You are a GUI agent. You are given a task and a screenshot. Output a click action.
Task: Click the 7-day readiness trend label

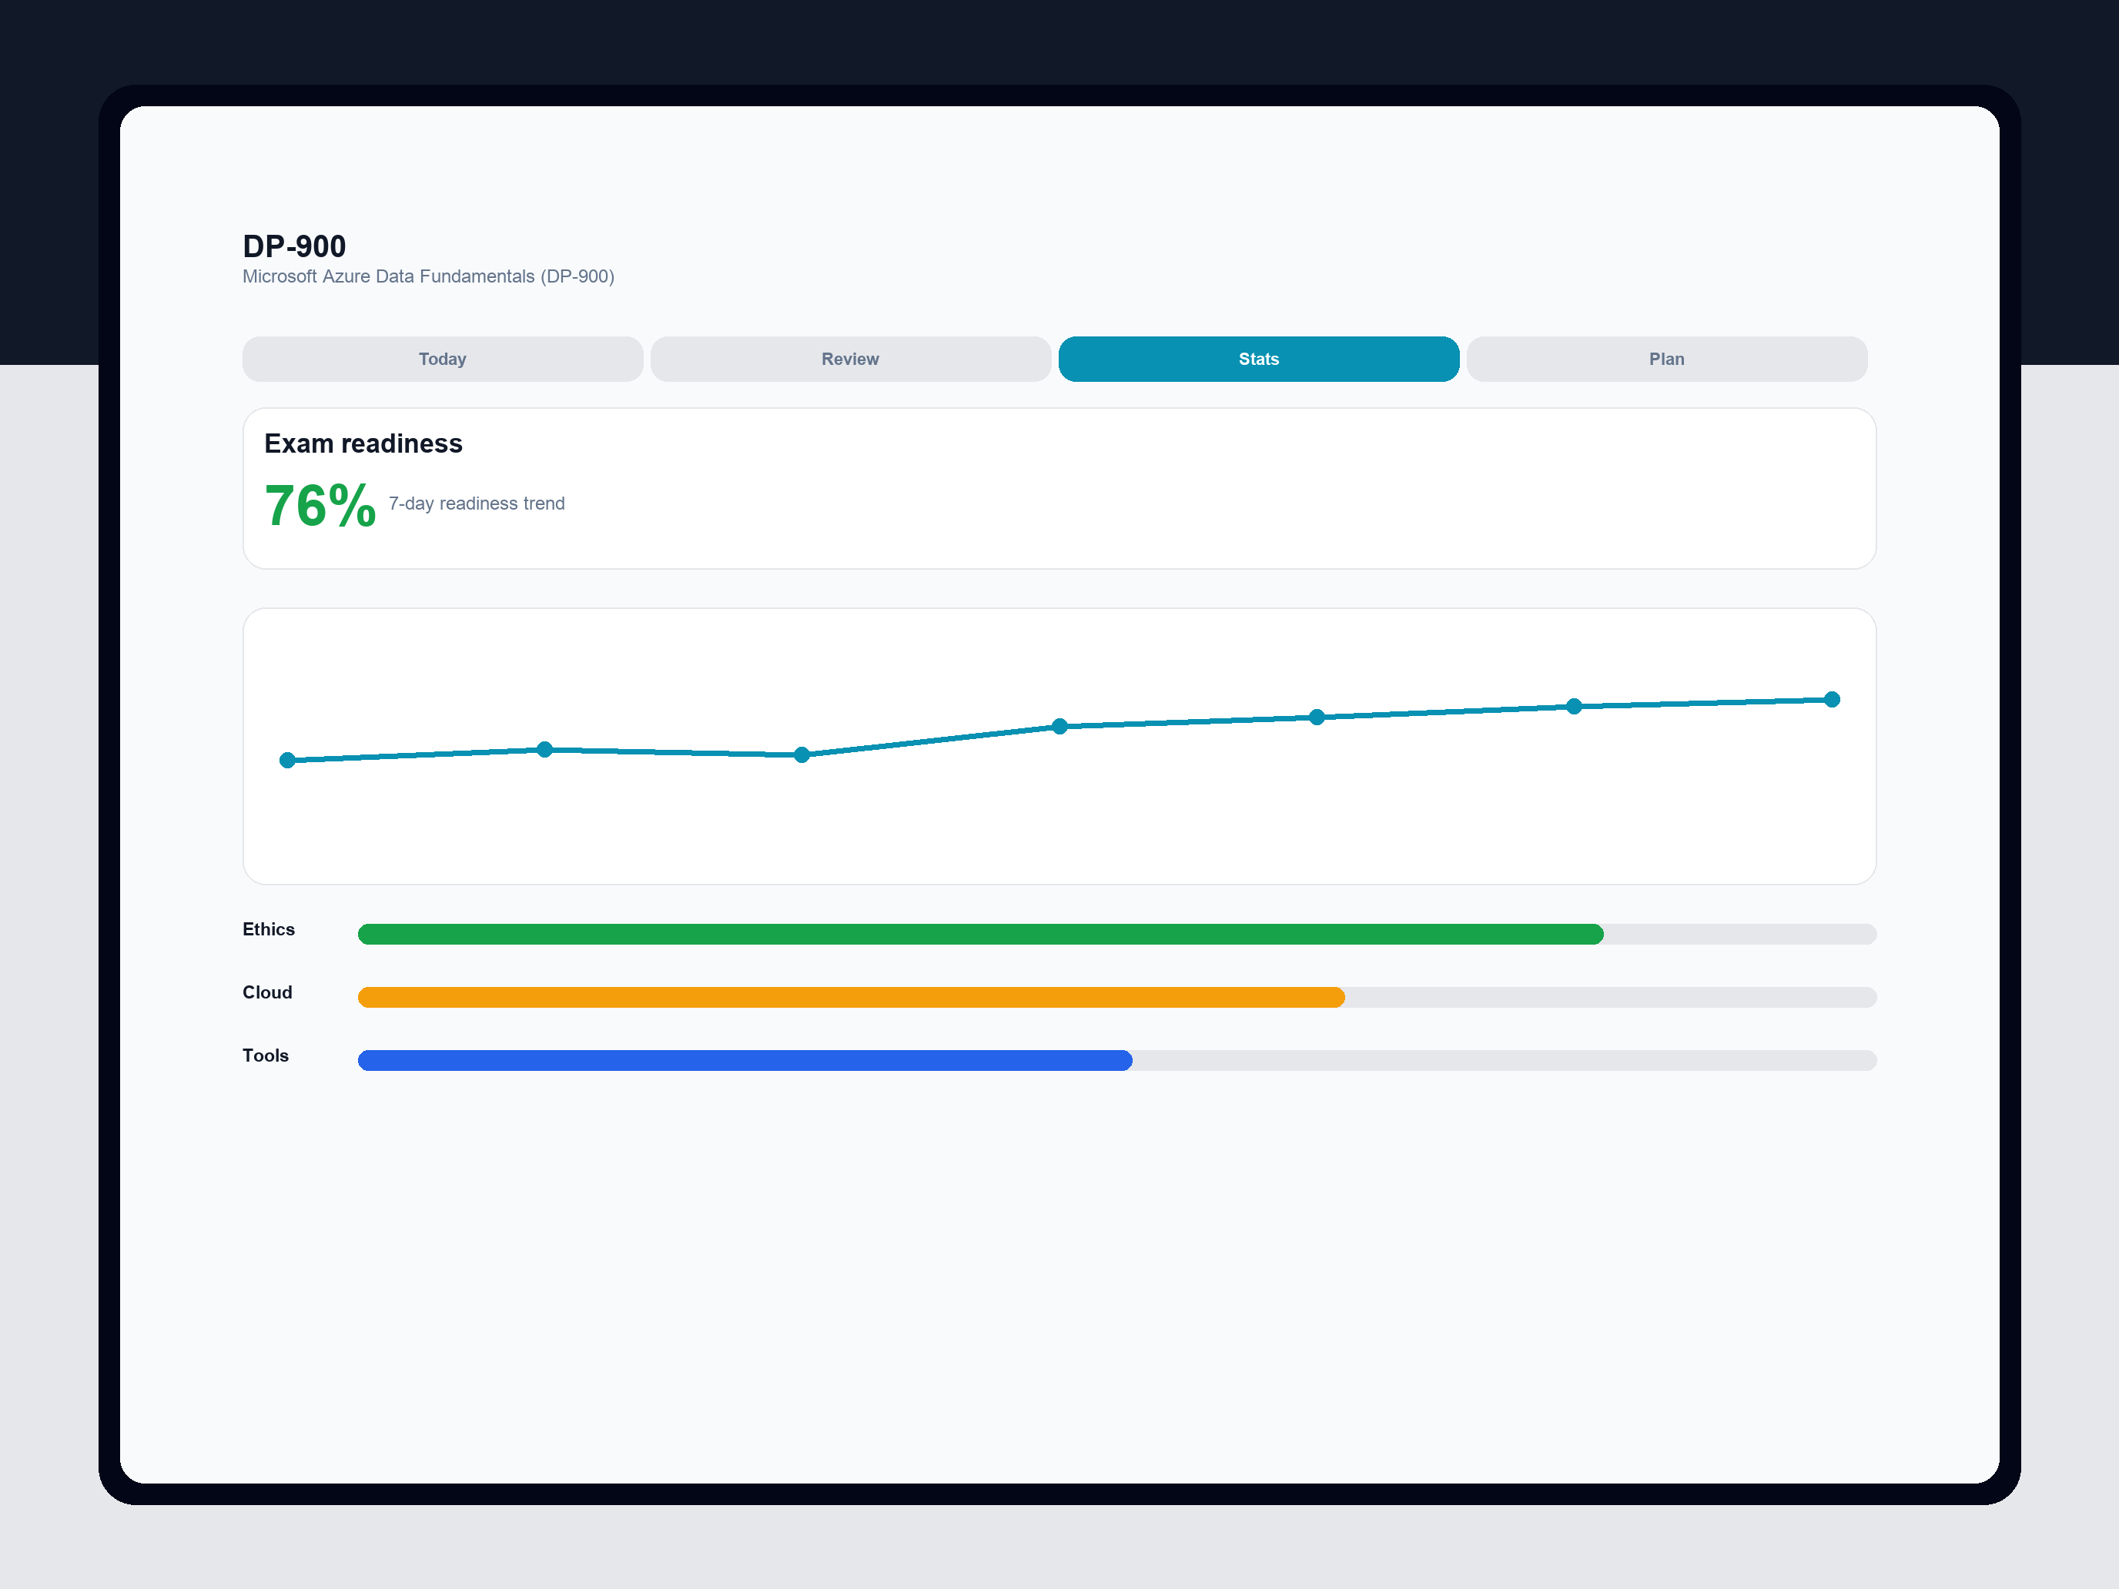477,503
